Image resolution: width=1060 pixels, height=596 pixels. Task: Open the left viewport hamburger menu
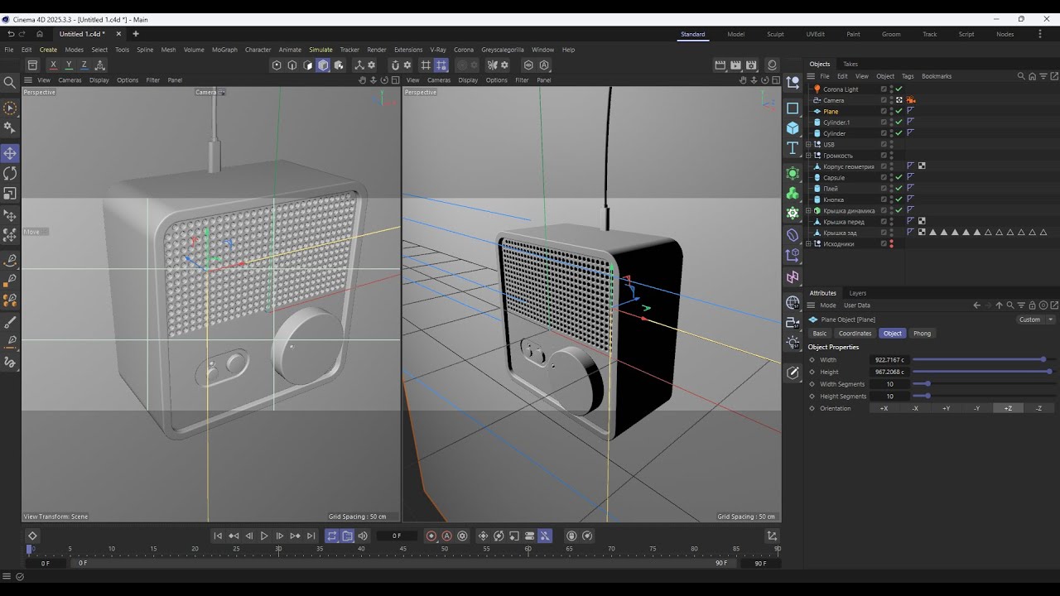pos(27,80)
